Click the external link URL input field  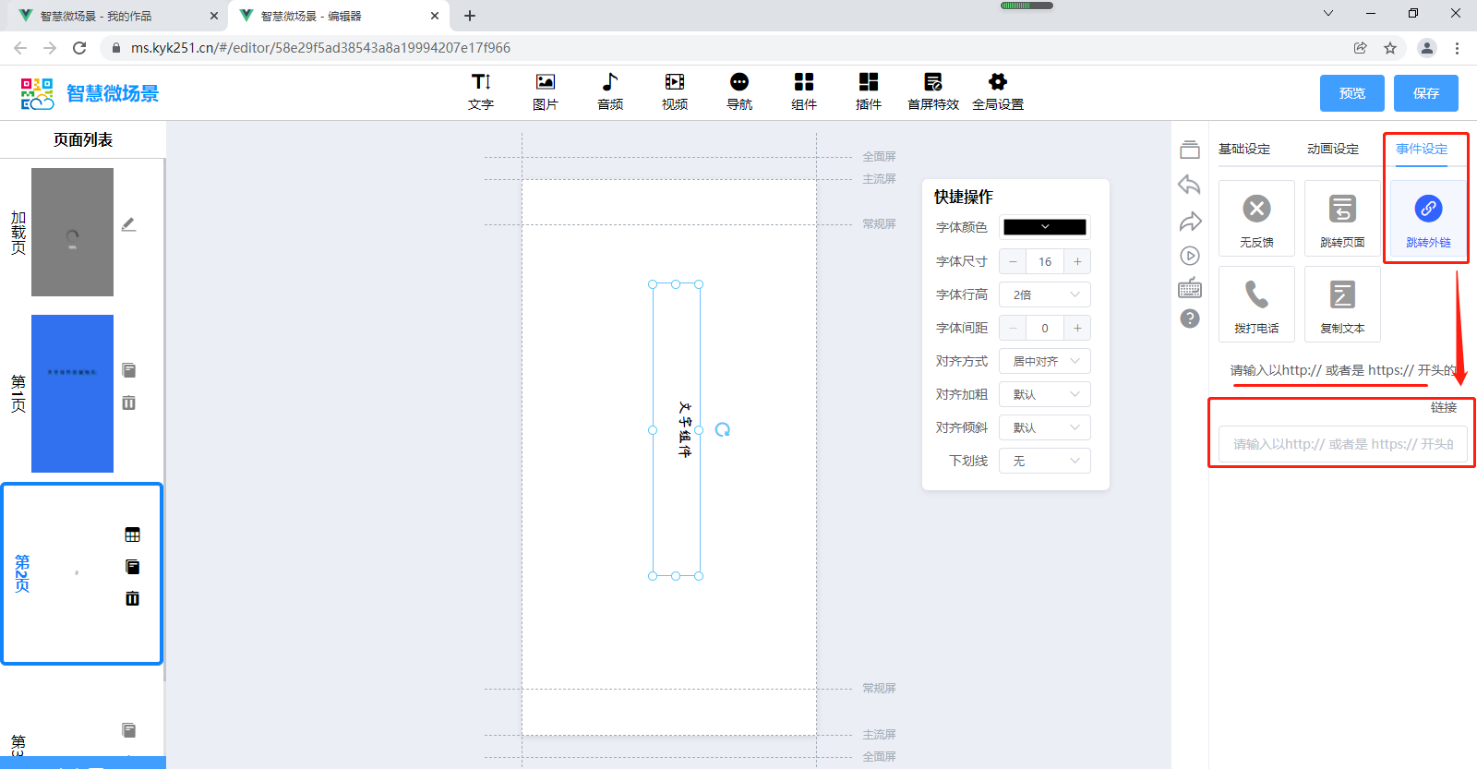pyautogui.click(x=1342, y=444)
